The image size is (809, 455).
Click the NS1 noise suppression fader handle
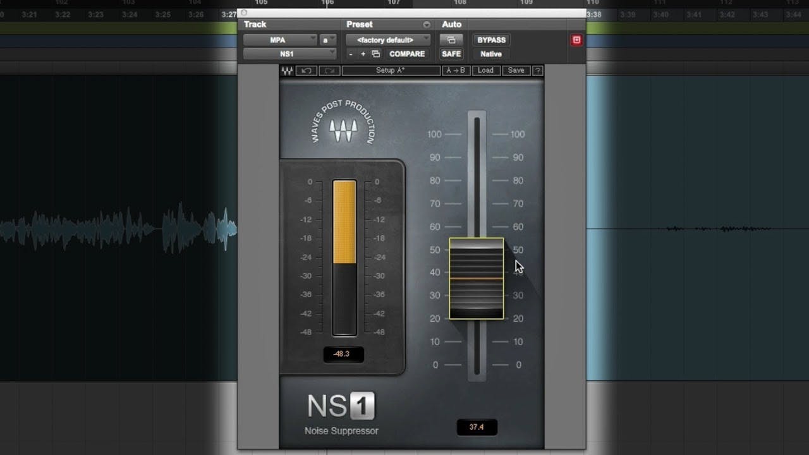476,278
